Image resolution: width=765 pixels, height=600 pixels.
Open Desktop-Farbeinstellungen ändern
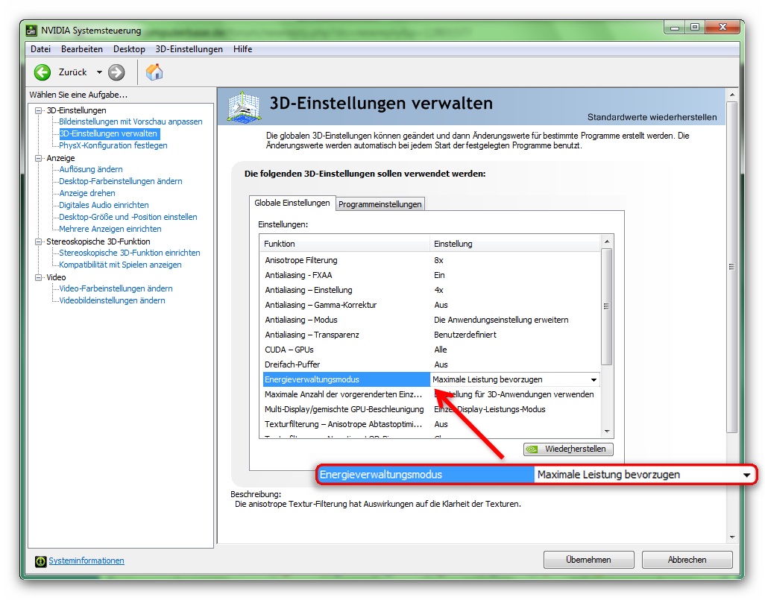point(121,181)
